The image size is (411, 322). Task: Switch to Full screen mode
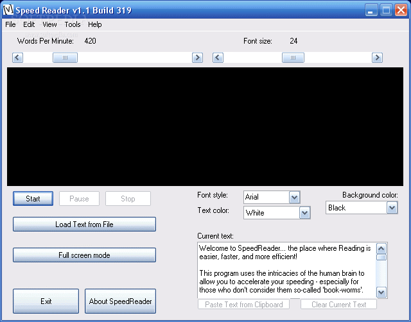tap(84, 255)
